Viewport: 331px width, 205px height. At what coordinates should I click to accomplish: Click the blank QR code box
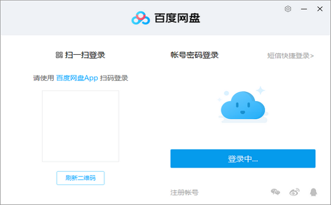81,126
